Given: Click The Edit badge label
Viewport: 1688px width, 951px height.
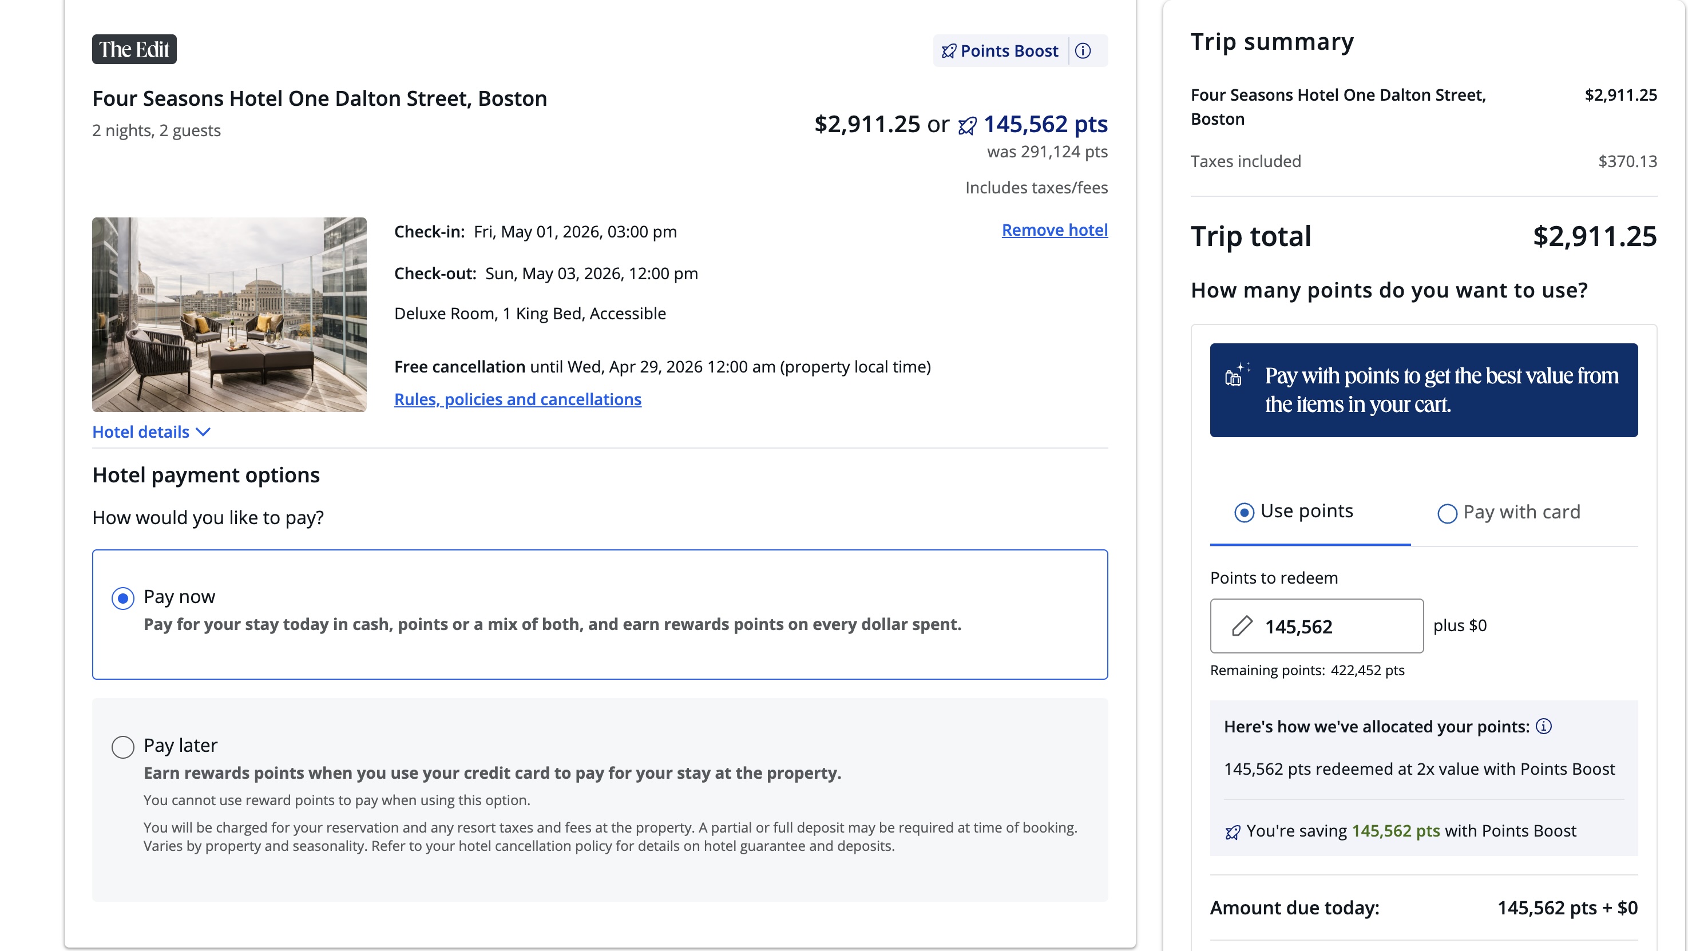Looking at the screenshot, I should (x=134, y=49).
